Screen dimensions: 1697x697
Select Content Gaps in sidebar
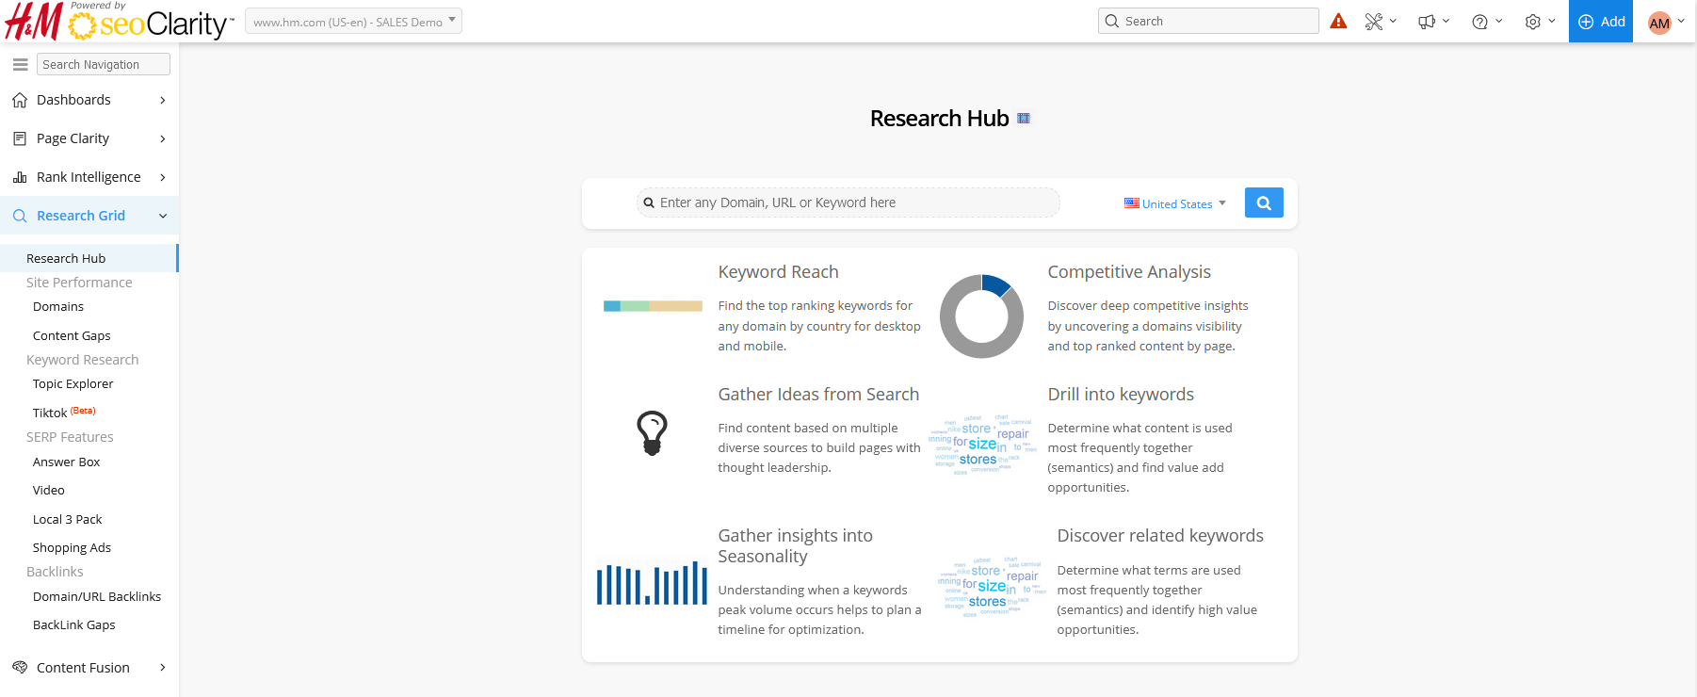coord(72,336)
